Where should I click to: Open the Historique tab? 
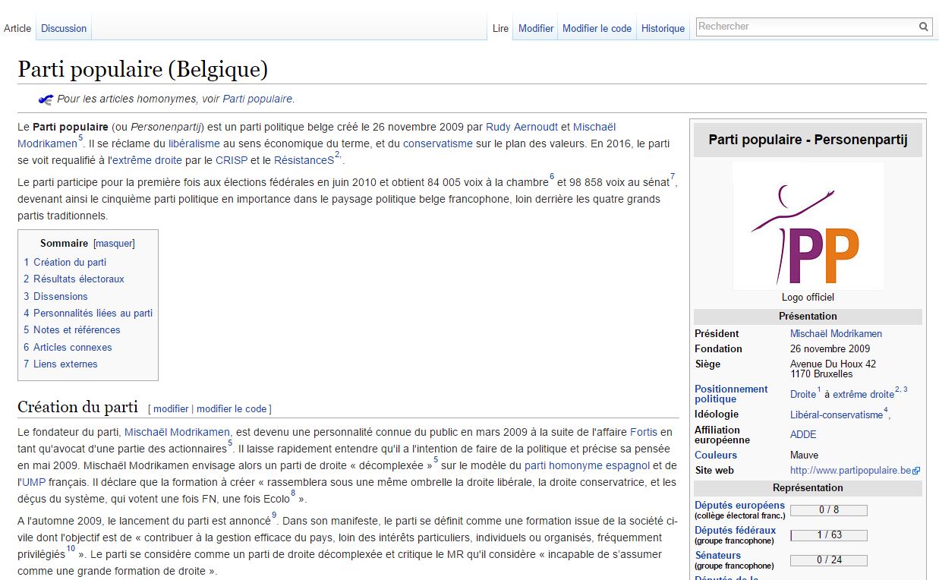tap(663, 28)
